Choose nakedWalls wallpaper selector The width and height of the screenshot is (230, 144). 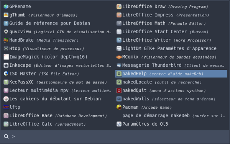pos(171,99)
